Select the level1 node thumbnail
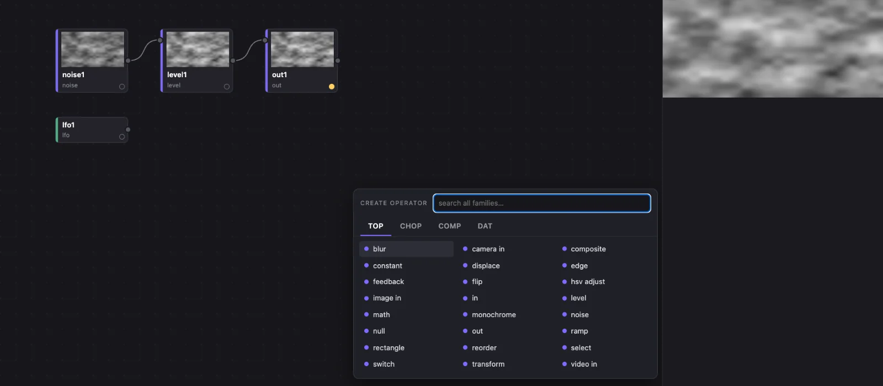The width and height of the screenshot is (883, 386). [198, 49]
